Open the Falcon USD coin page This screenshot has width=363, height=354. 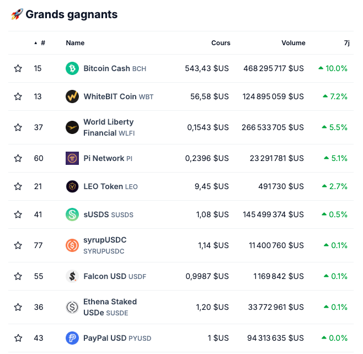click(x=105, y=276)
